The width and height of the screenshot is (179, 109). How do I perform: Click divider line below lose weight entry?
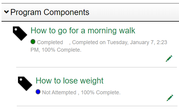point(97,106)
